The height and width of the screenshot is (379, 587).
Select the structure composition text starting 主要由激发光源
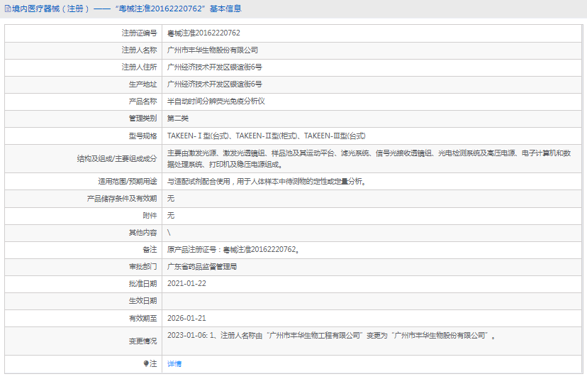(369, 158)
